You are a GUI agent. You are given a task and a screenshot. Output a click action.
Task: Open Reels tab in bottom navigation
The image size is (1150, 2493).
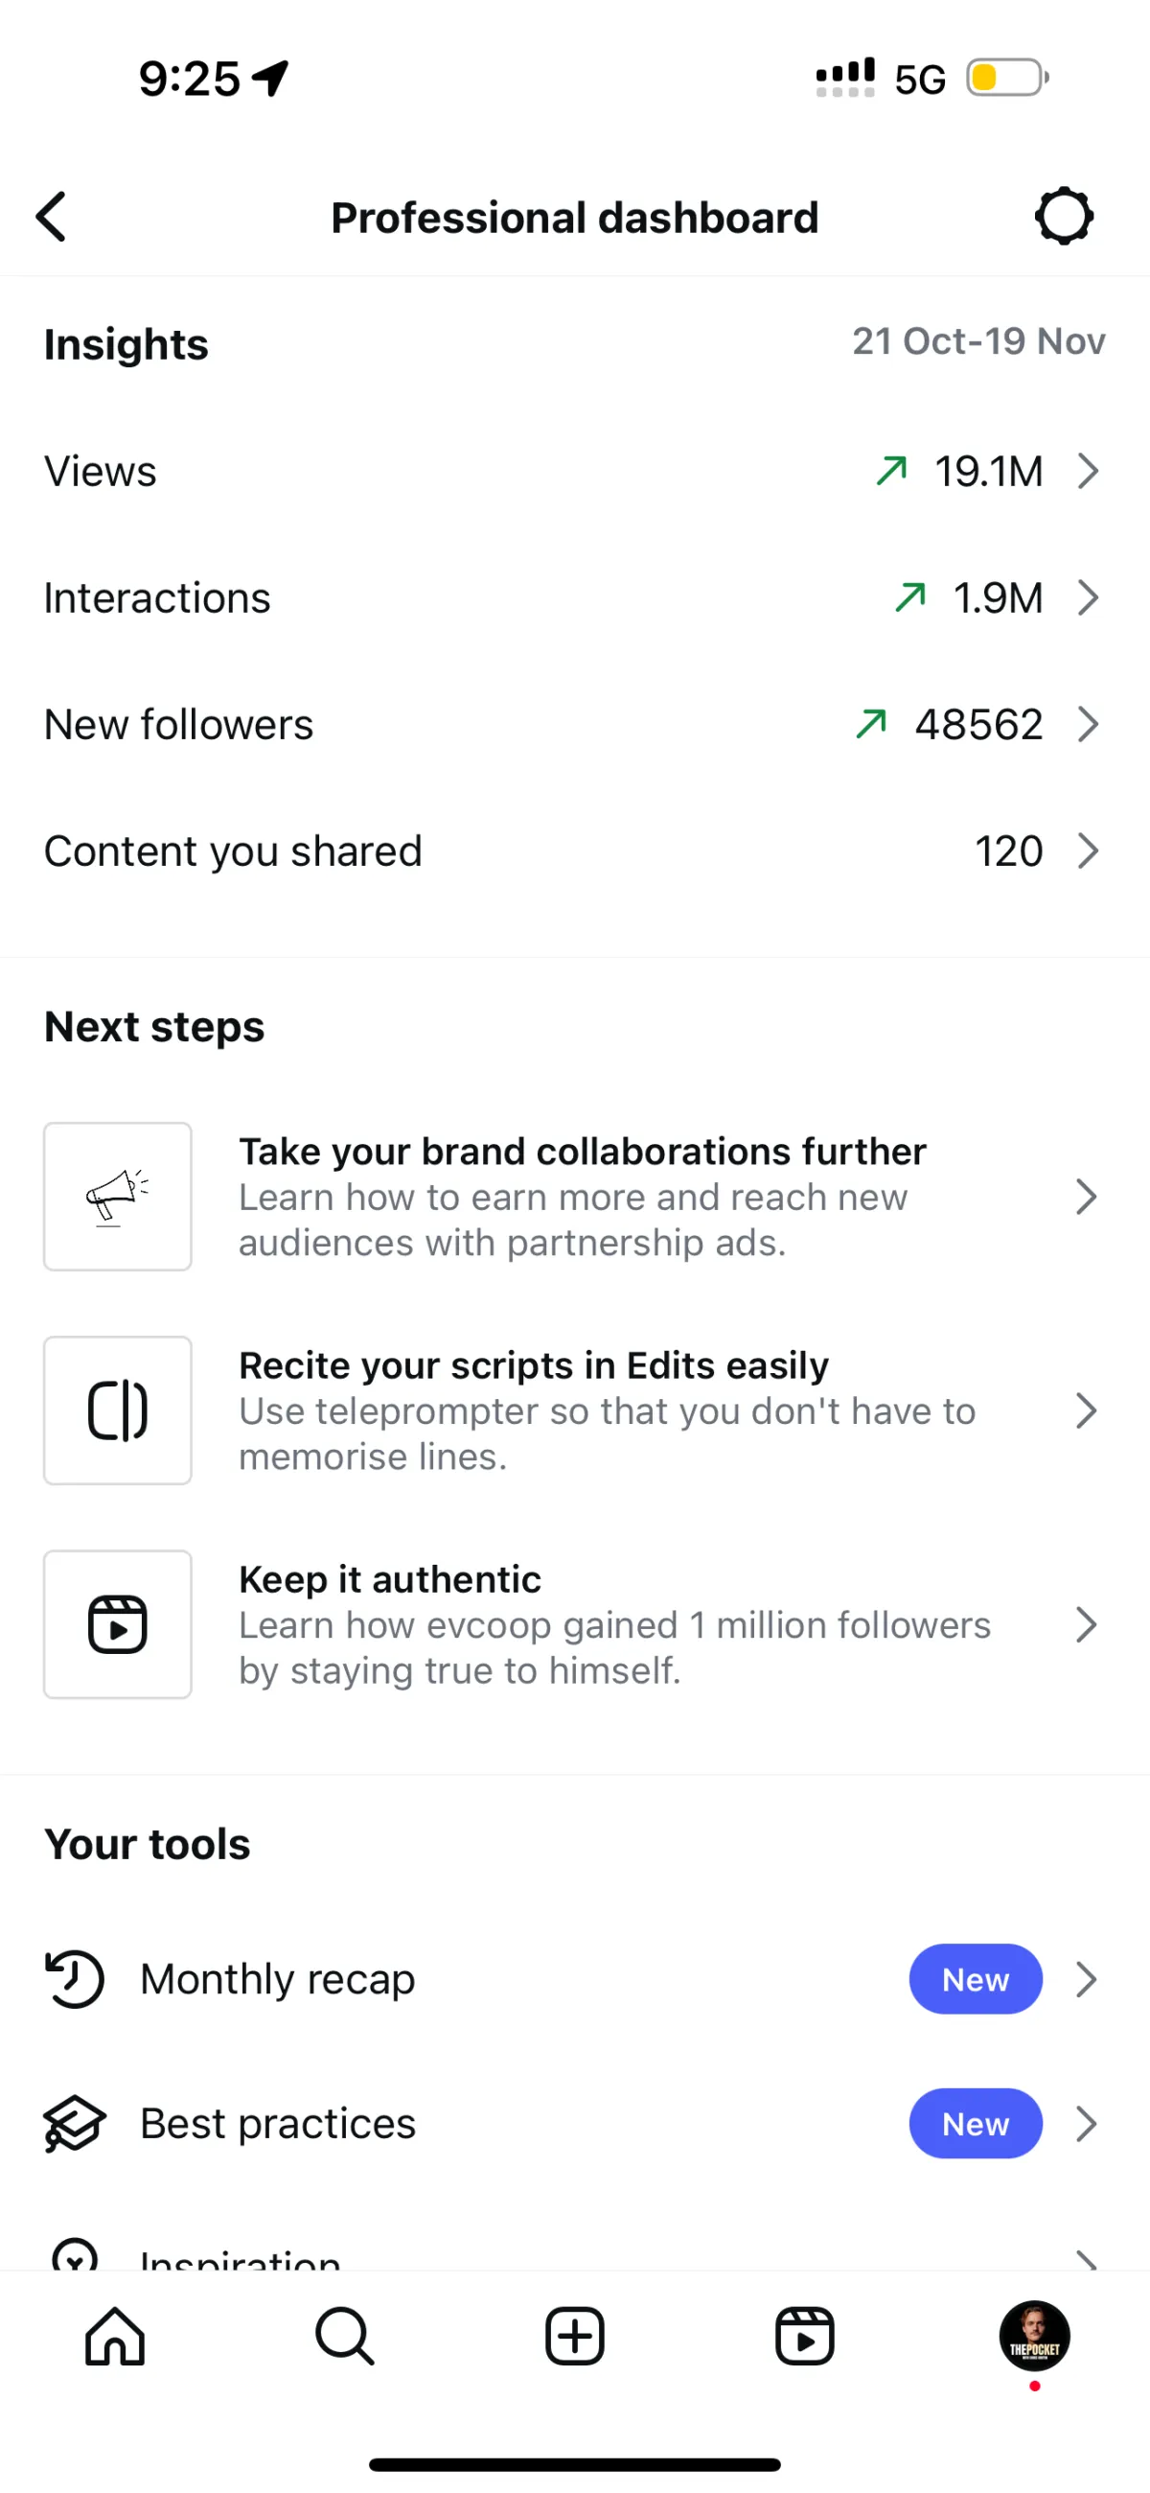point(805,2336)
